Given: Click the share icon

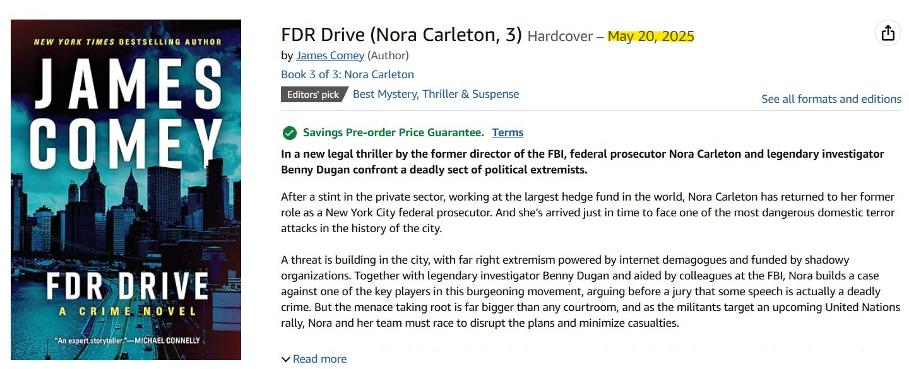Looking at the screenshot, I should tap(888, 32).
